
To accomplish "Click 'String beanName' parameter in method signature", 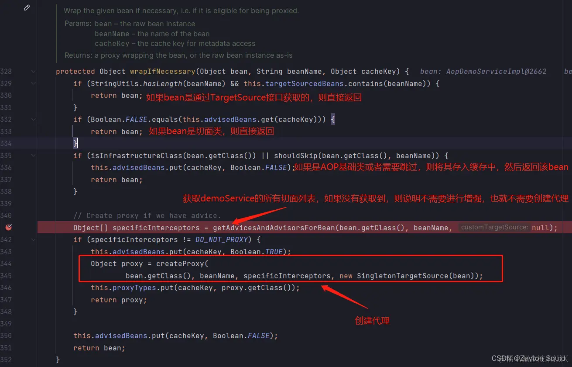I will point(289,71).
